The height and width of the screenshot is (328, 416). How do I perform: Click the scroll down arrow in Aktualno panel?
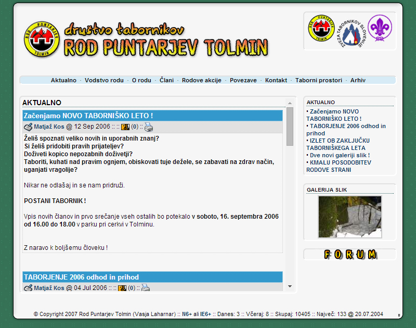pyautogui.click(x=290, y=286)
